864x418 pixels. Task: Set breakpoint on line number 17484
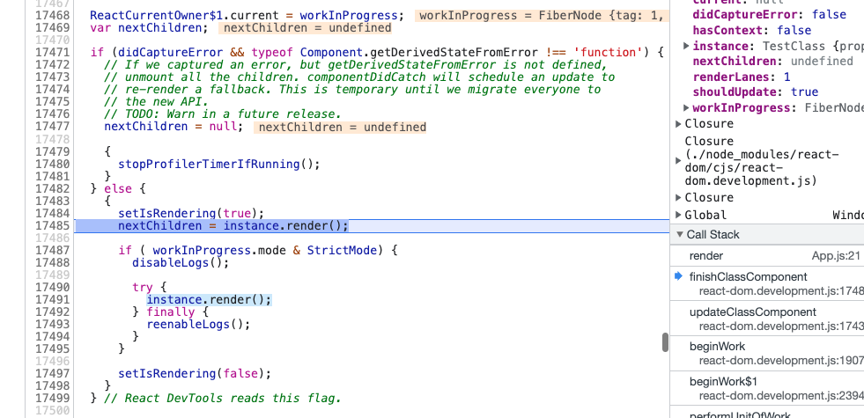pyautogui.click(x=52, y=213)
